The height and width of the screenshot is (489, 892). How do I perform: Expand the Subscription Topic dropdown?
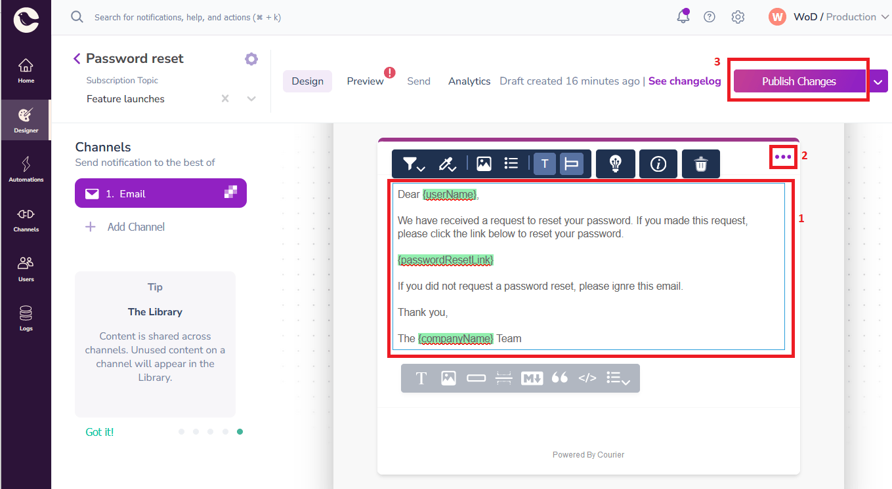click(251, 98)
